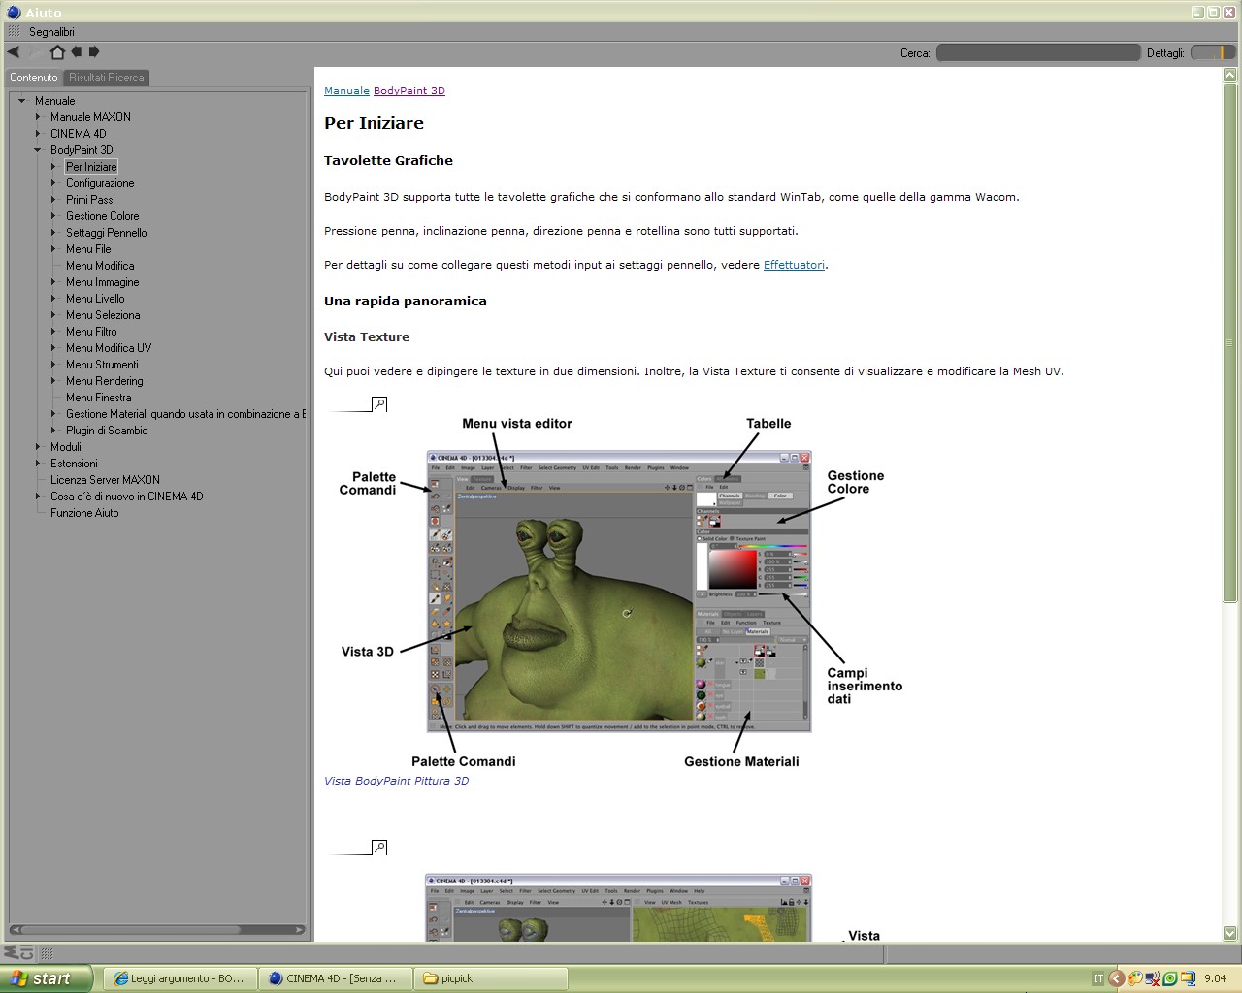Image resolution: width=1242 pixels, height=993 pixels.
Task: Switch to Leggi argomento taskbar window
Action: 180,978
